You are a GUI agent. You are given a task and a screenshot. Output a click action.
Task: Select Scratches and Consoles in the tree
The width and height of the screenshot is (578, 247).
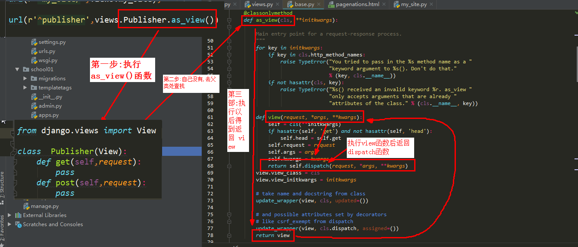click(53, 224)
